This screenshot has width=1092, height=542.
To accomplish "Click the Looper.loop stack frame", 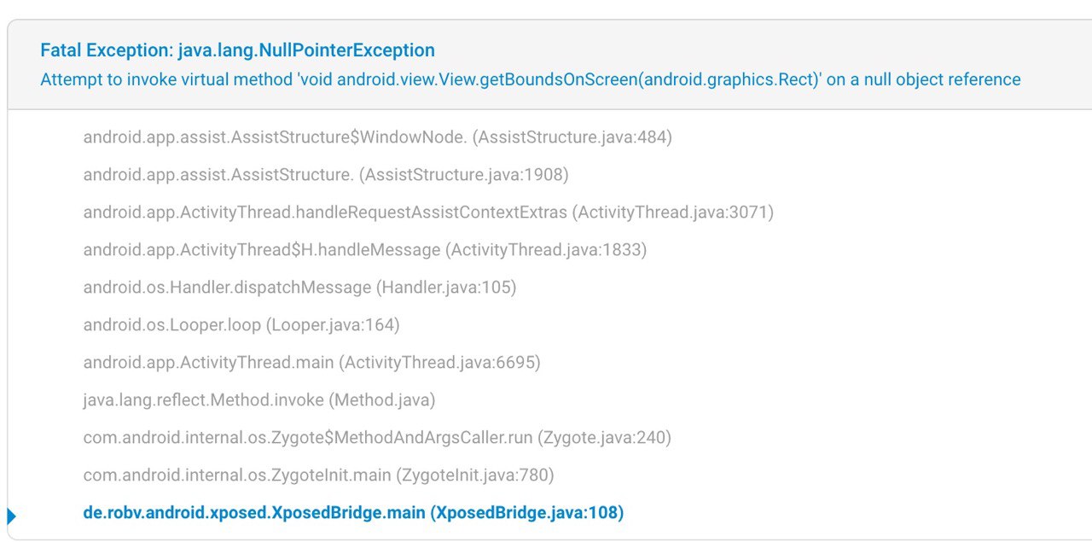I will point(241,324).
